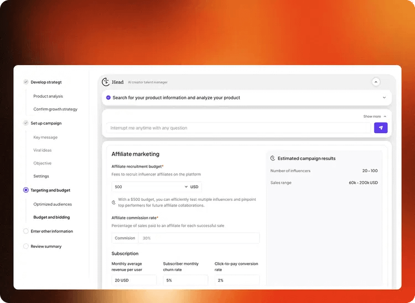Click Review summary label
This screenshot has width=415, height=303.
46,247
